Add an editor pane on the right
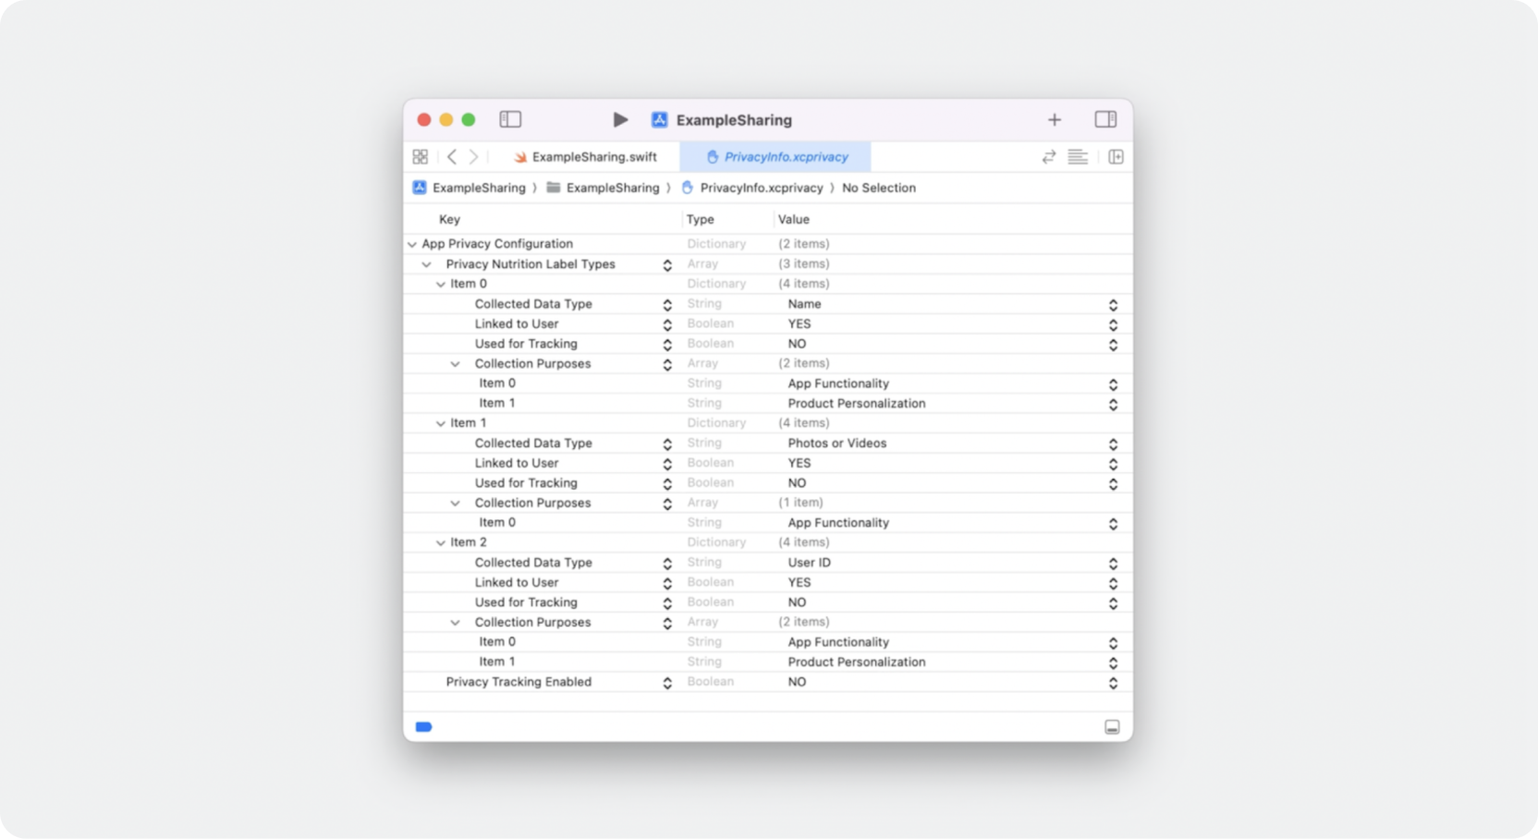1538x839 pixels. (x=1116, y=157)
